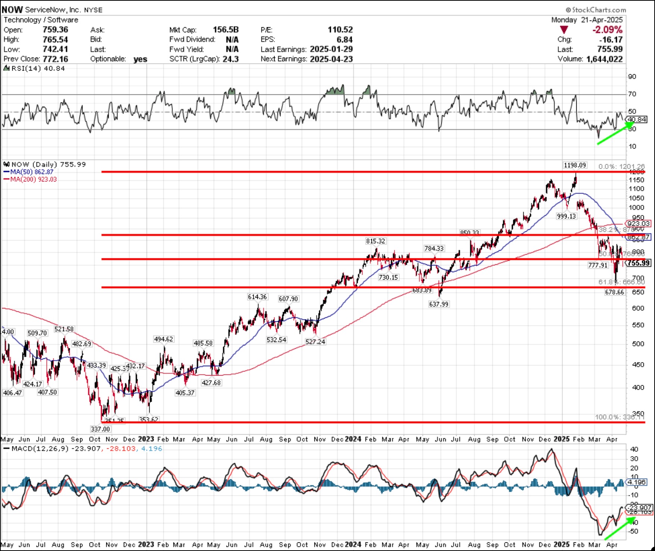Click the 4.196 MACD histogram tag
Viewport: 655px width, 551px height.
636,482
